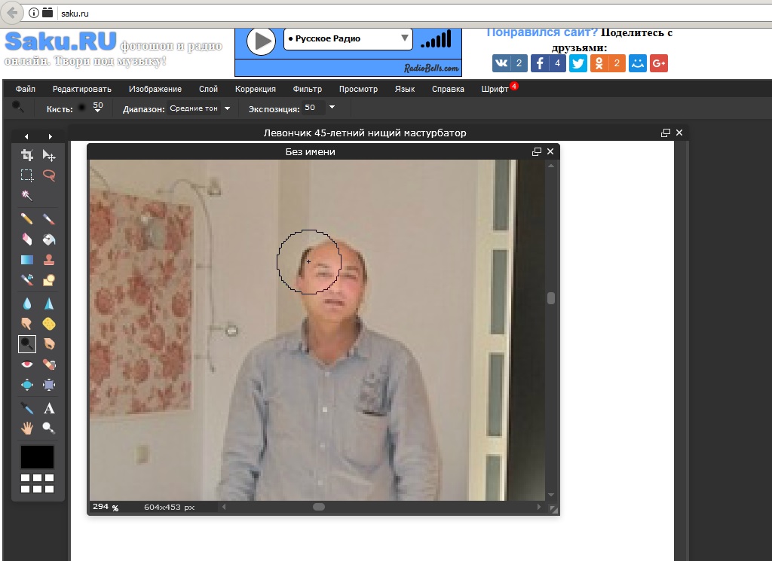Screen dimensions: 772x561
Task: Expand toolbox with right arrow
Action: click(x=50, y=137)
